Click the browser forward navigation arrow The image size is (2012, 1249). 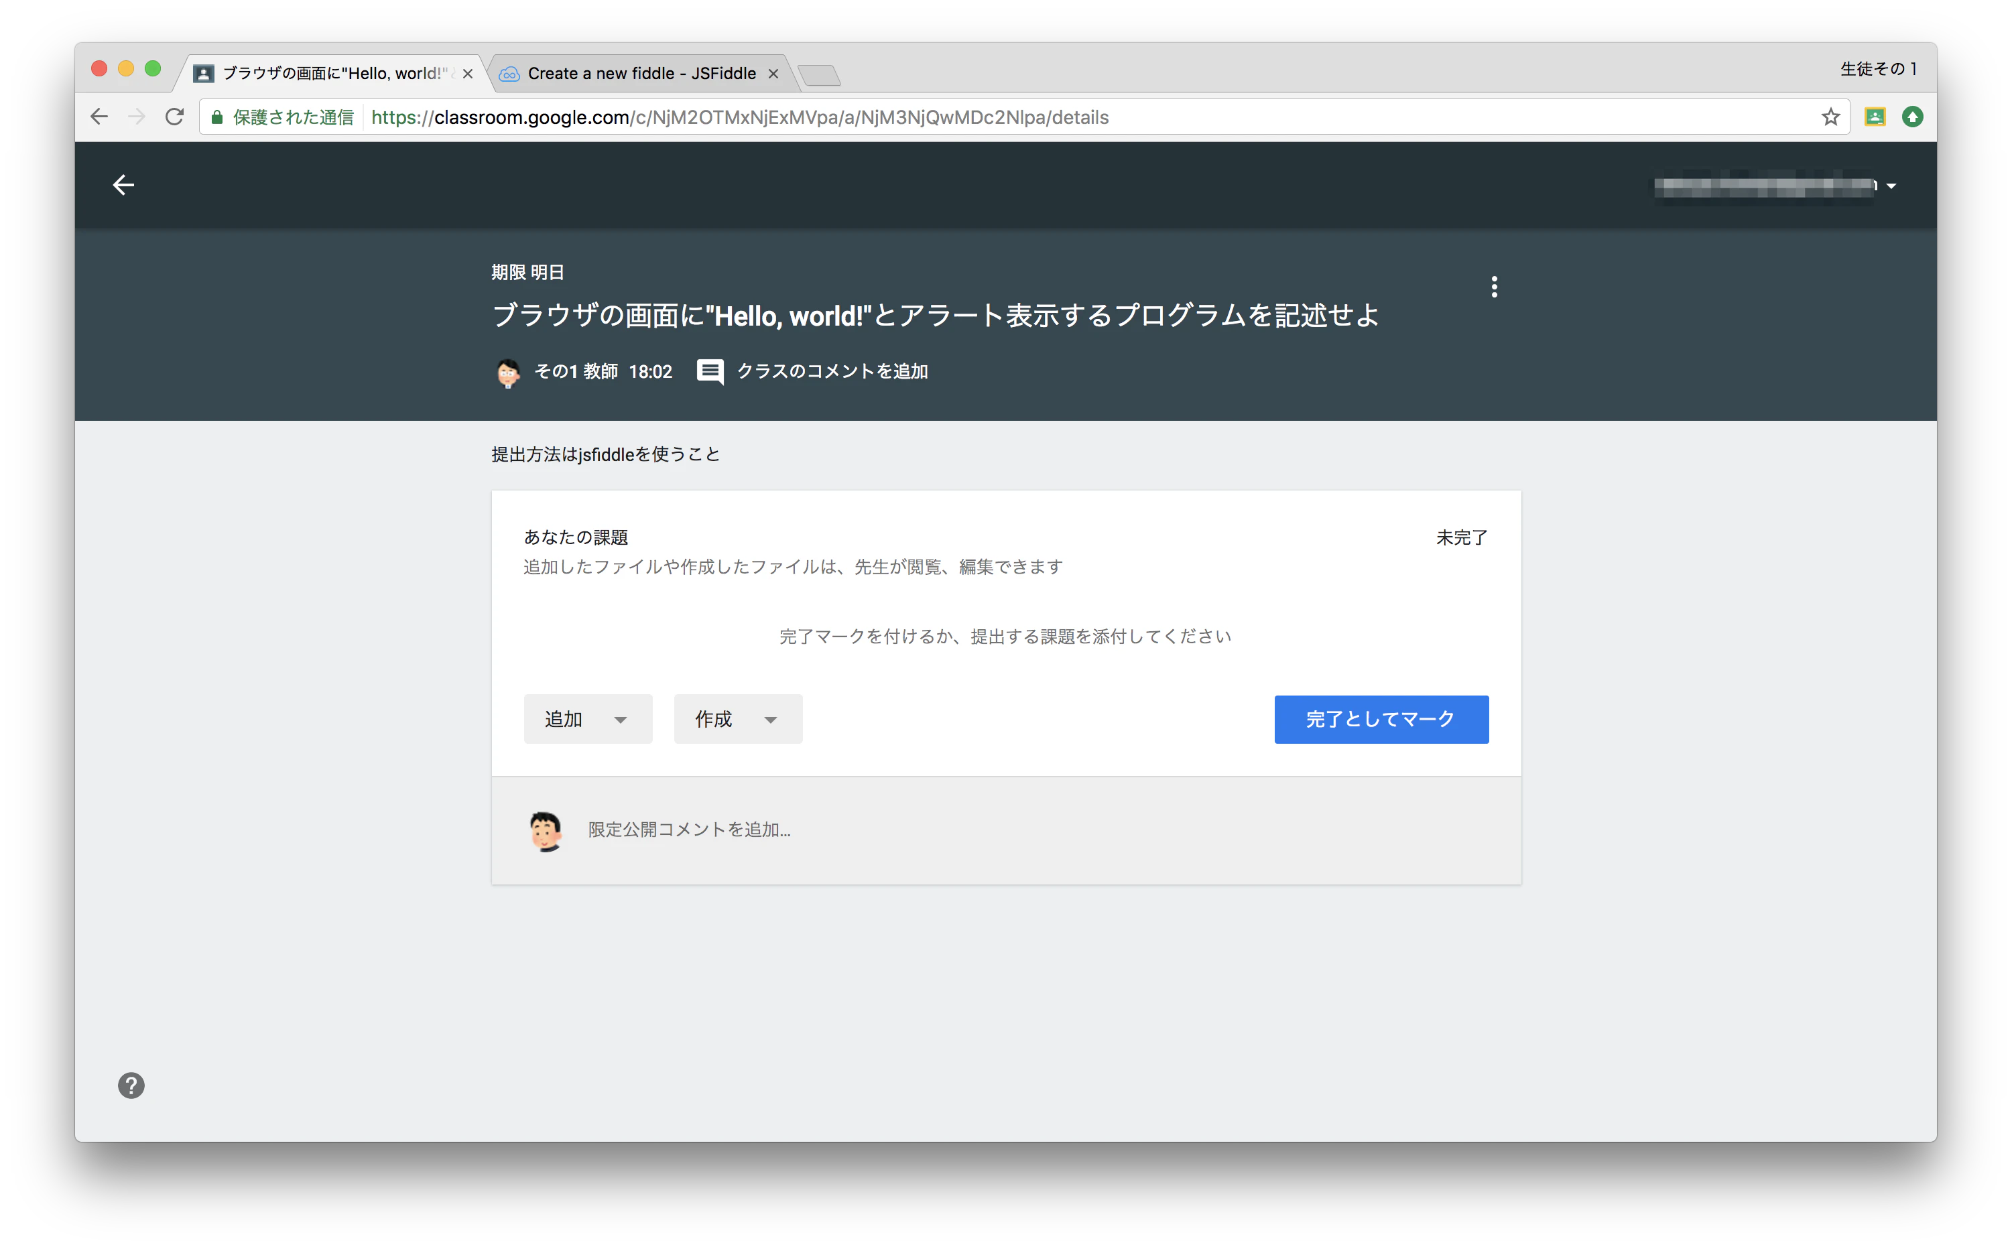[x=137, y=117]
